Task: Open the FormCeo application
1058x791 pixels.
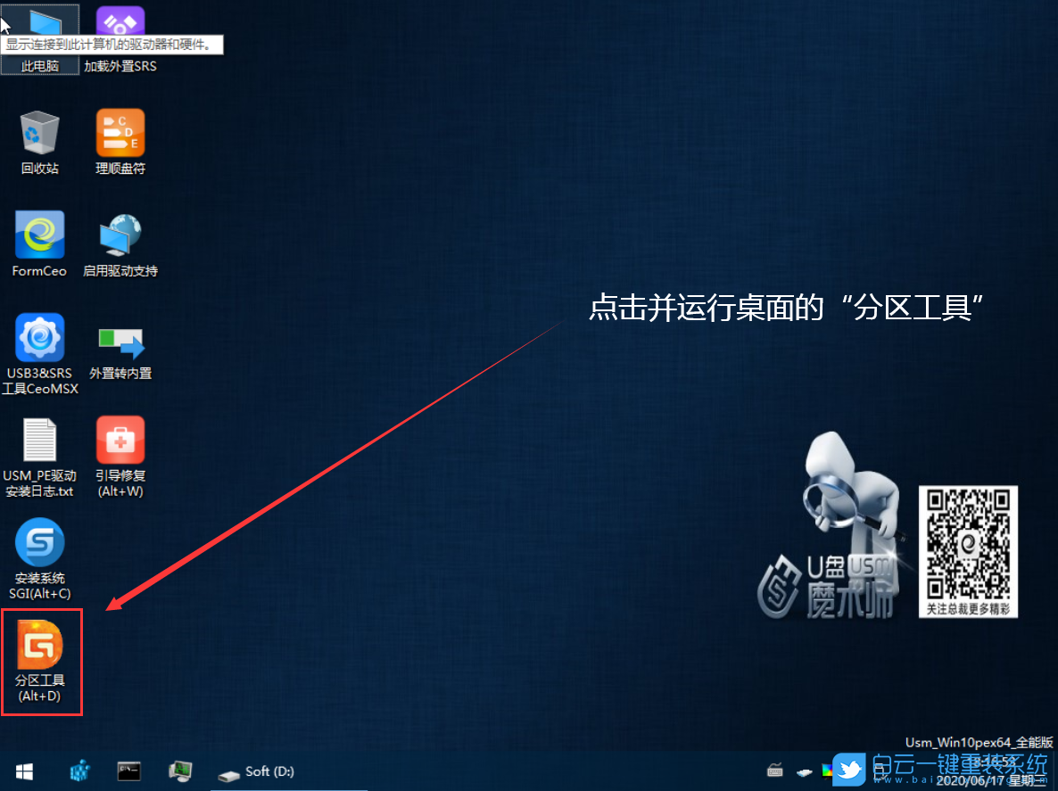Action: (39, 236)
